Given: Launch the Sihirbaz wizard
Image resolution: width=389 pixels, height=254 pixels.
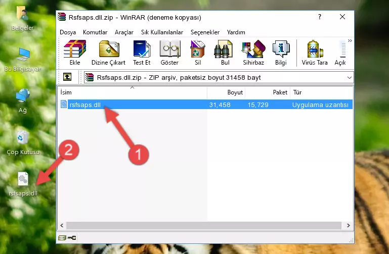Looking at the screenshot, I should pos(253,53).
